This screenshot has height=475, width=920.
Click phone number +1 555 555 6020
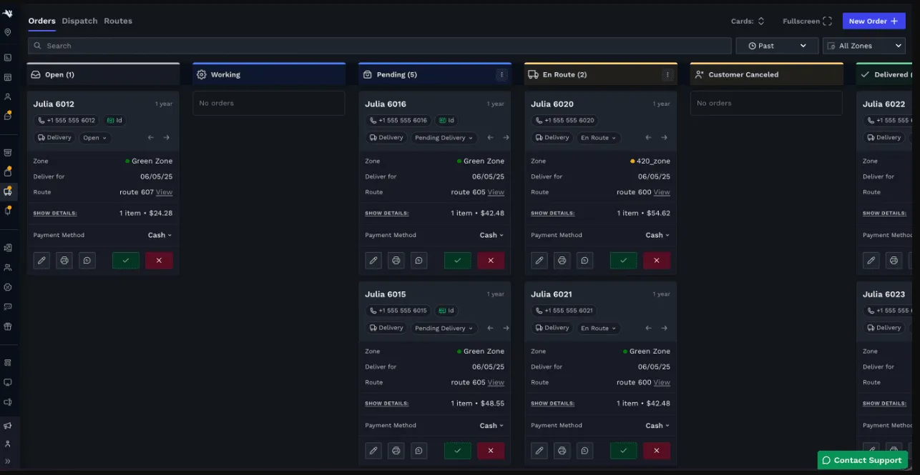565,121
